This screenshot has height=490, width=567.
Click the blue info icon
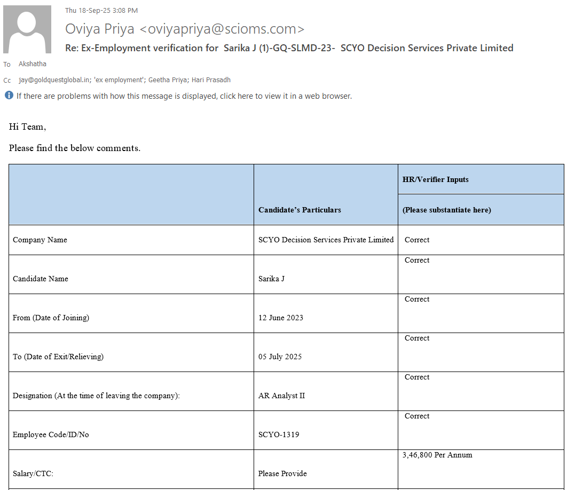pyautogui.click(x=9, y=96)
